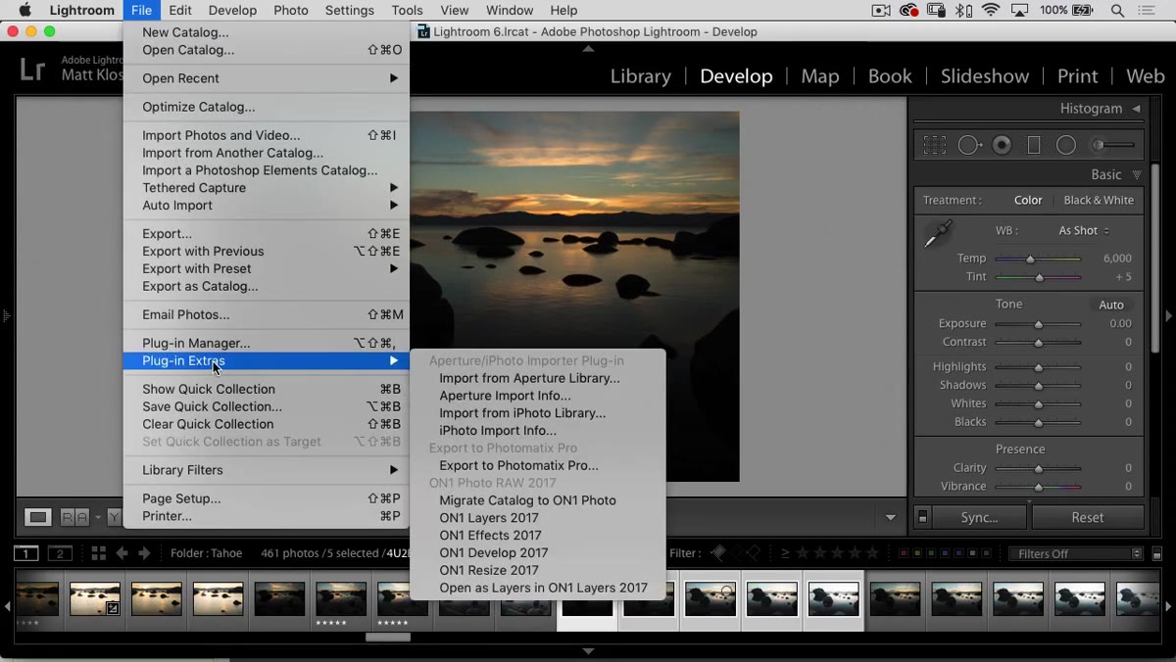The height and width of the screenshot is (662, 1176).
Task: Set Treatment to Black & White
Action: pyautogui.click(x=1099, y=200)
